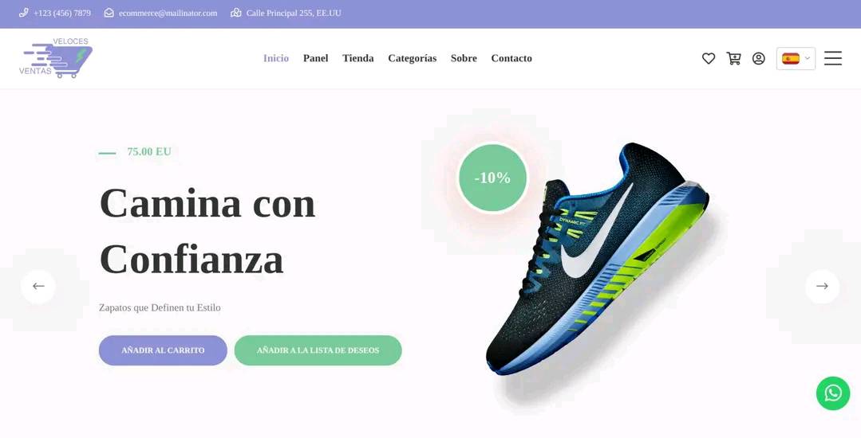Open the hamburger menu icon
This screenshot has width=861, height=438.
[832, 58]
